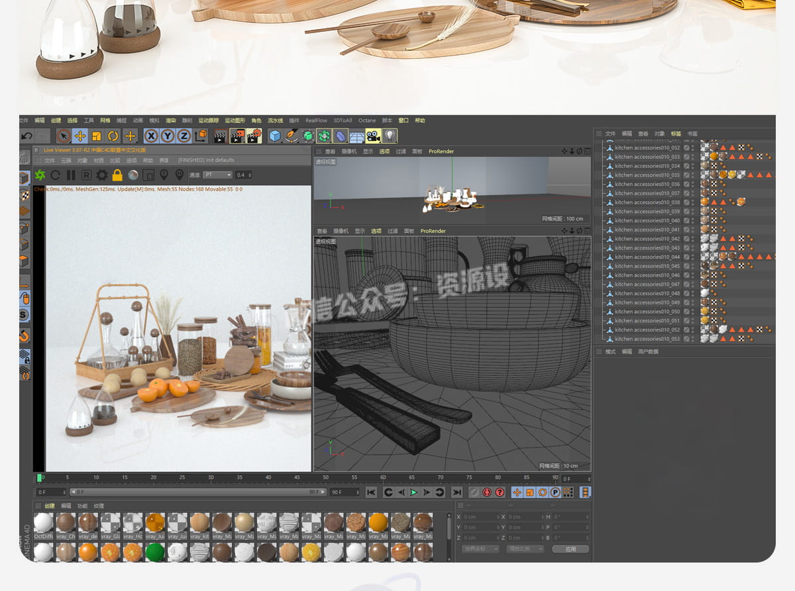Toggle layer checkbox for kitchen accessories010_036
Screen dimensions: 795x591
(x=686, y=184)
